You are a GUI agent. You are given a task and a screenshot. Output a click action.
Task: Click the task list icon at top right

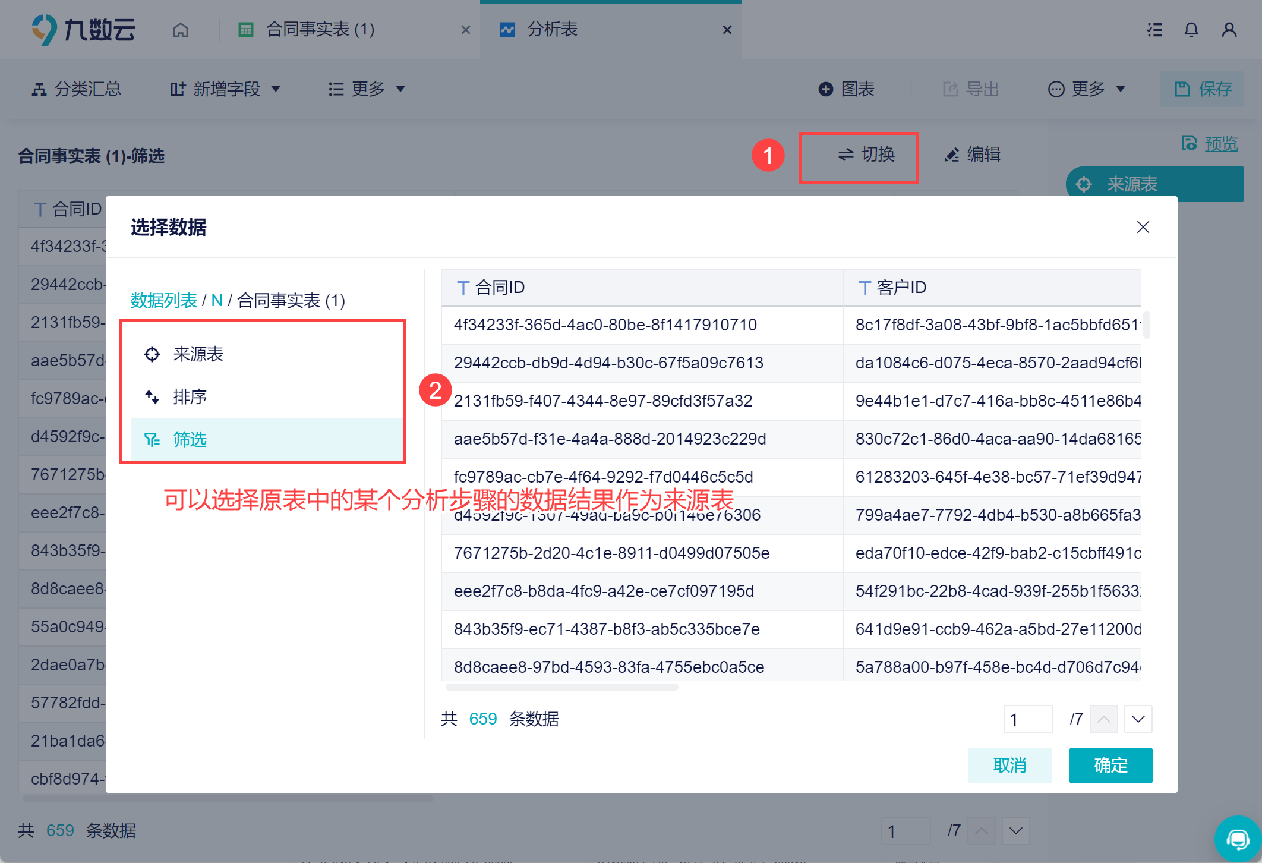[x=1154, y=30]
